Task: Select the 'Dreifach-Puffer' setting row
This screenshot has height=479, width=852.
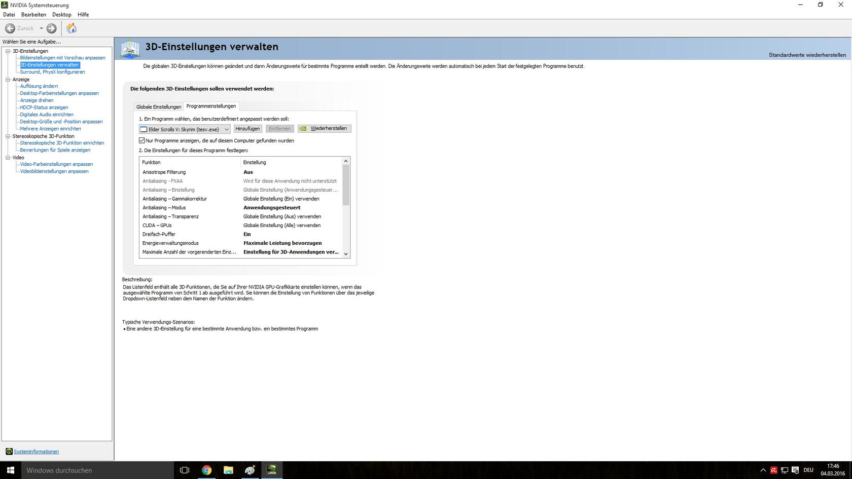Action: point(241,234)
